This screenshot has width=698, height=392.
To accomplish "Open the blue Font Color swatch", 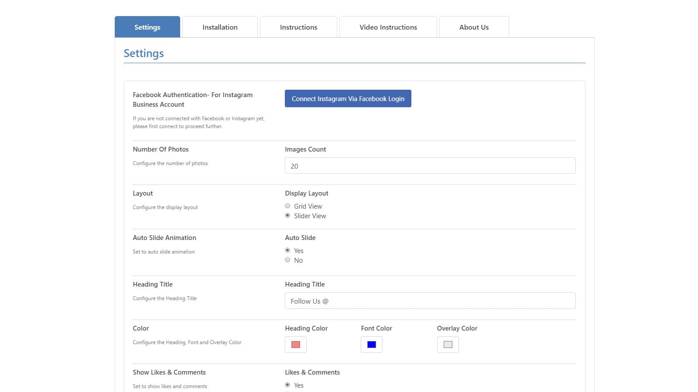I will coord(372,345).
